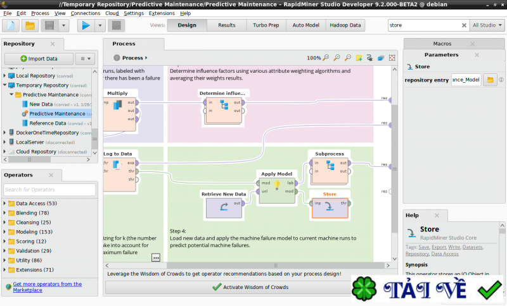Open the Connections menu

tap(86, 13)
